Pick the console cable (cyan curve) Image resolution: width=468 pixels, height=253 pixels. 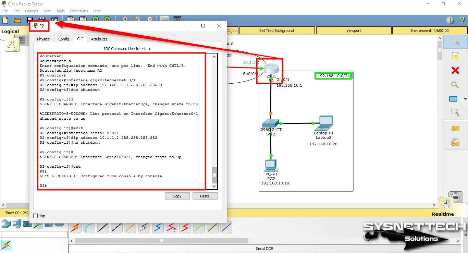(89, 227)
